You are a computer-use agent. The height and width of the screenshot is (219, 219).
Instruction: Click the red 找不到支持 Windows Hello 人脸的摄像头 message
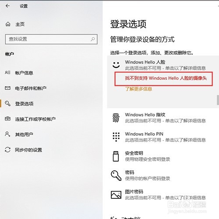tap(166, 78)
